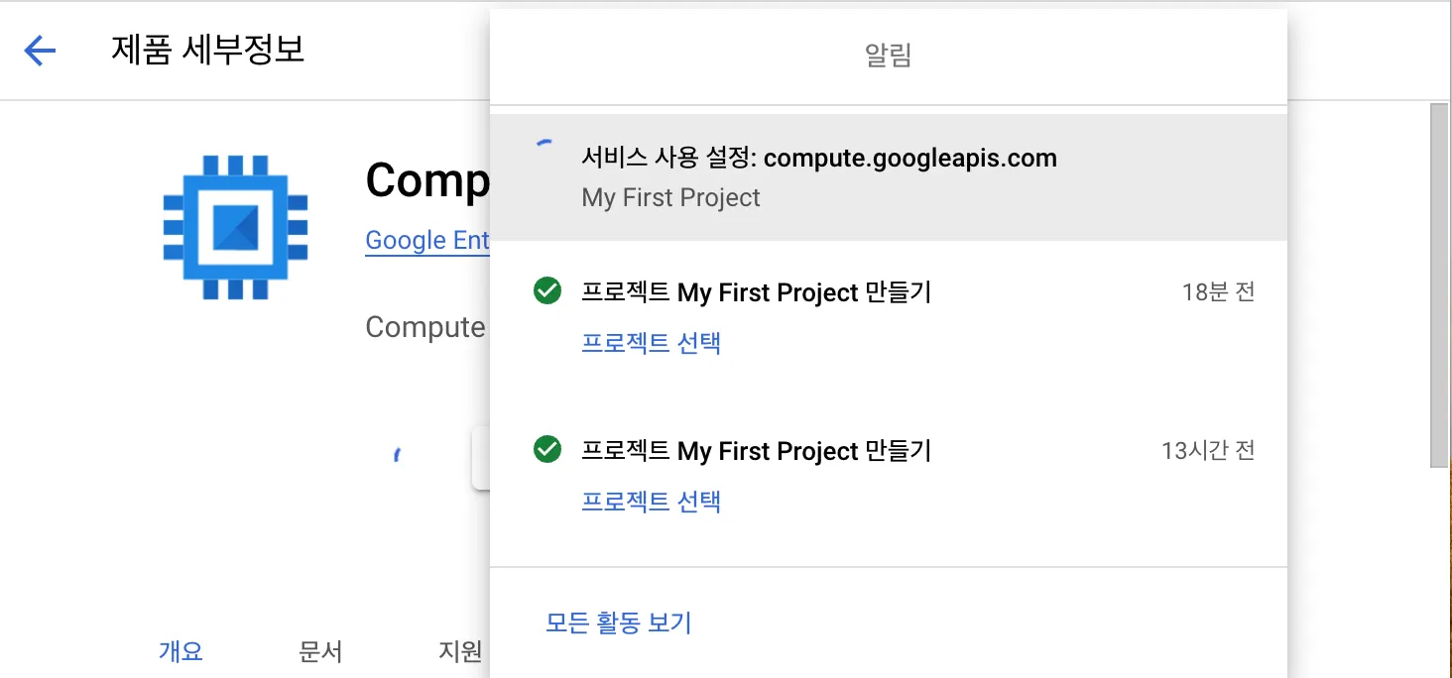
Task: Click the 알림 panel header
Action: (888, 56)
